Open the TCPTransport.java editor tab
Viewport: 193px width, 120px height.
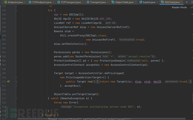coord(70,2)
